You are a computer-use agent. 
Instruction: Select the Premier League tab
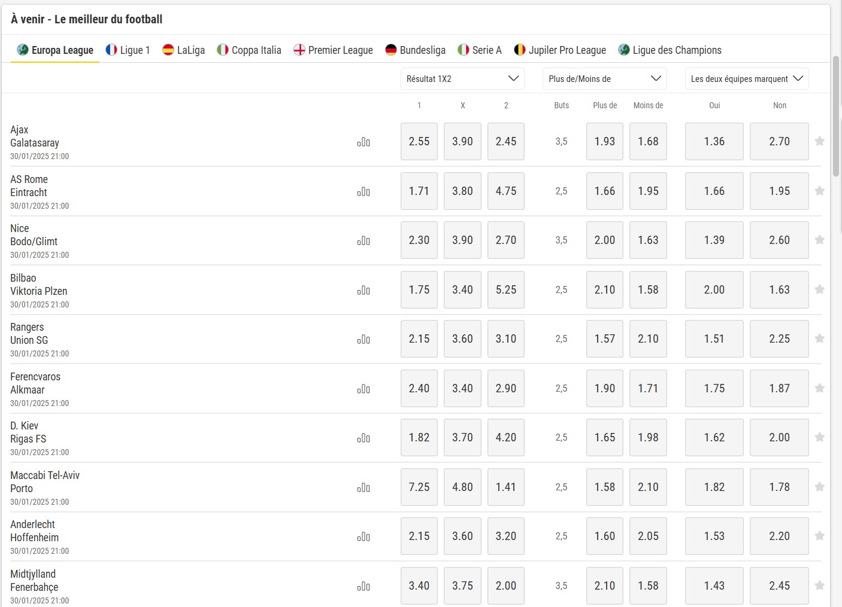coord(333,50)
